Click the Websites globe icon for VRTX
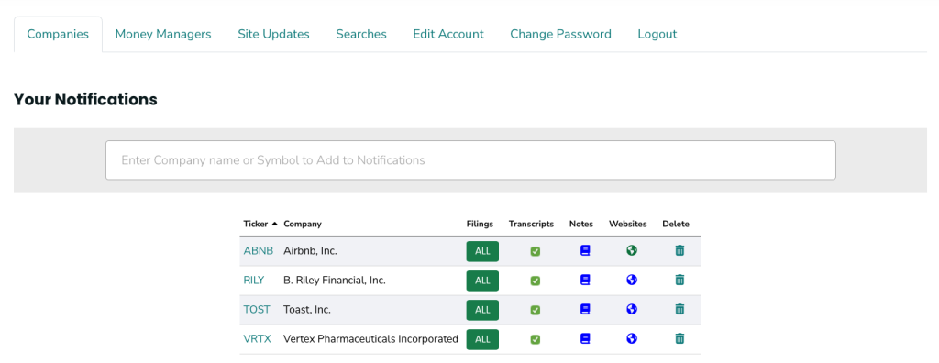The height and width of the screenshot is (363, 939). point(631,338)
